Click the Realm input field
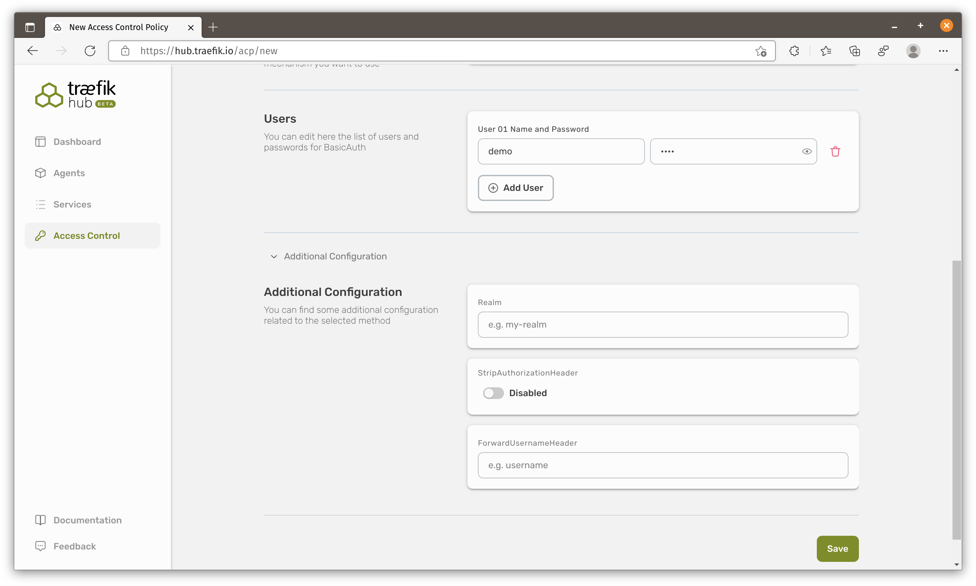 [663, 325]
